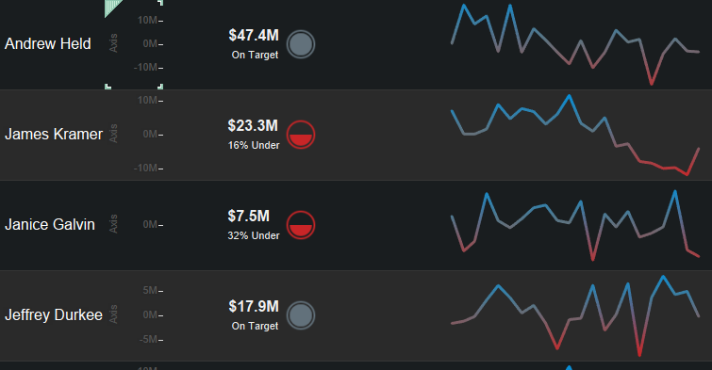
Task: Click the 16% Under status text
Action: point(254,145)
